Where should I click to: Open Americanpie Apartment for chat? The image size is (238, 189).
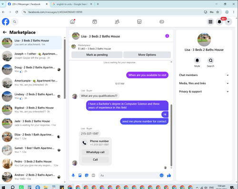tap(31, 83)
